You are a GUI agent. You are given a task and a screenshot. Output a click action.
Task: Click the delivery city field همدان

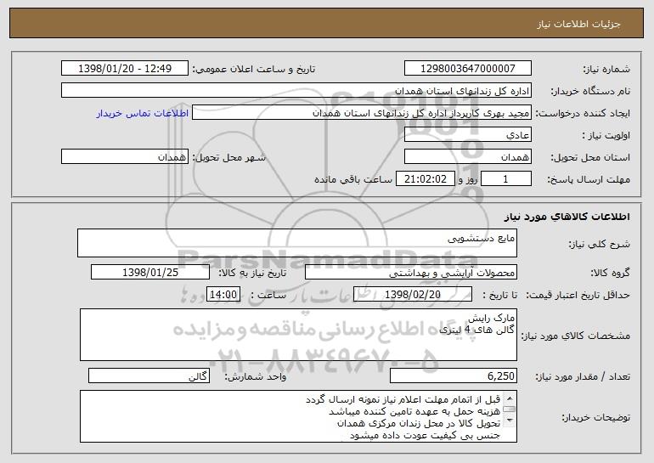125,156
